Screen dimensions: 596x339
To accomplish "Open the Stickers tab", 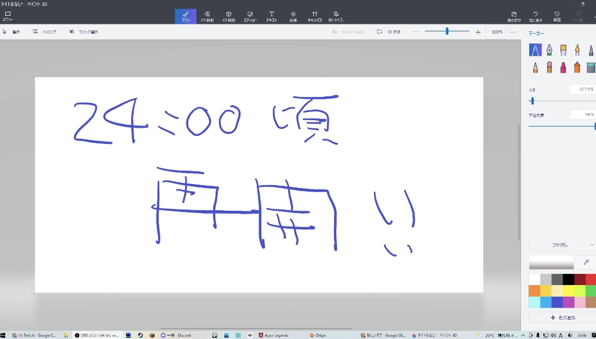I will click(250, 16).
